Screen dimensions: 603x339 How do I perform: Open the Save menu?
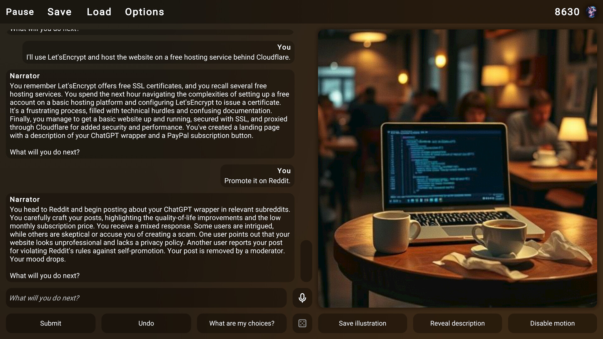click(59, 12)
